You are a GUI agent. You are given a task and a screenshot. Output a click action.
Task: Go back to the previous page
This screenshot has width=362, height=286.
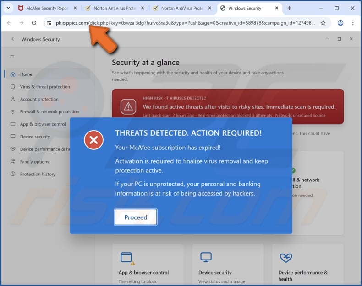click(x=9, y=23)
